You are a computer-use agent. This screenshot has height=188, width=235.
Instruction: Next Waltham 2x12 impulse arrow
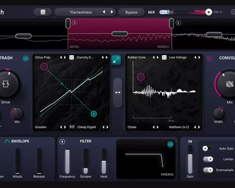tap(199, 127)
